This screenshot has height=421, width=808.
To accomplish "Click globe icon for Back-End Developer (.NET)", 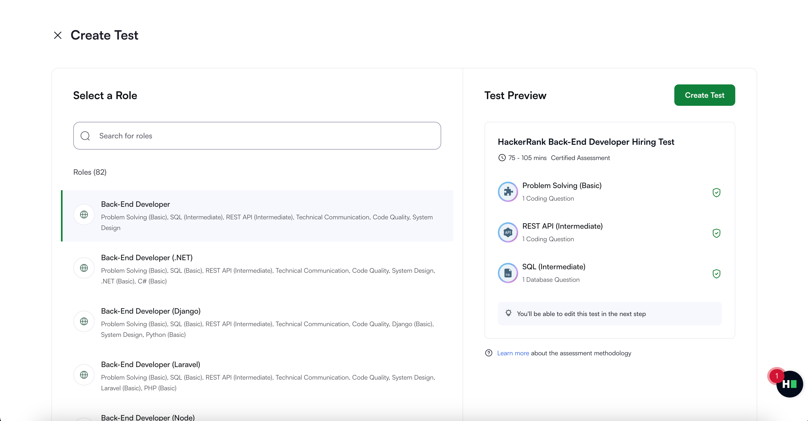I will [x=84, y=268].
